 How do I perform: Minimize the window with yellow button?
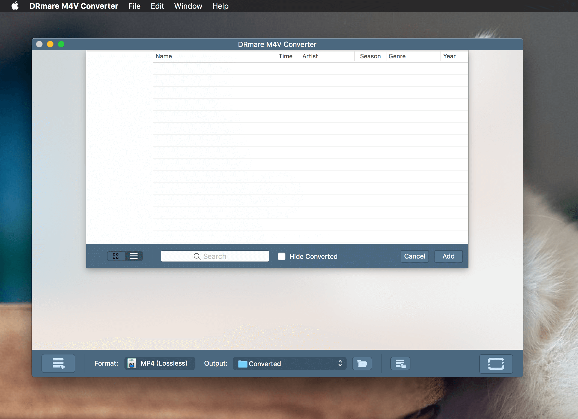click(50, 44)
